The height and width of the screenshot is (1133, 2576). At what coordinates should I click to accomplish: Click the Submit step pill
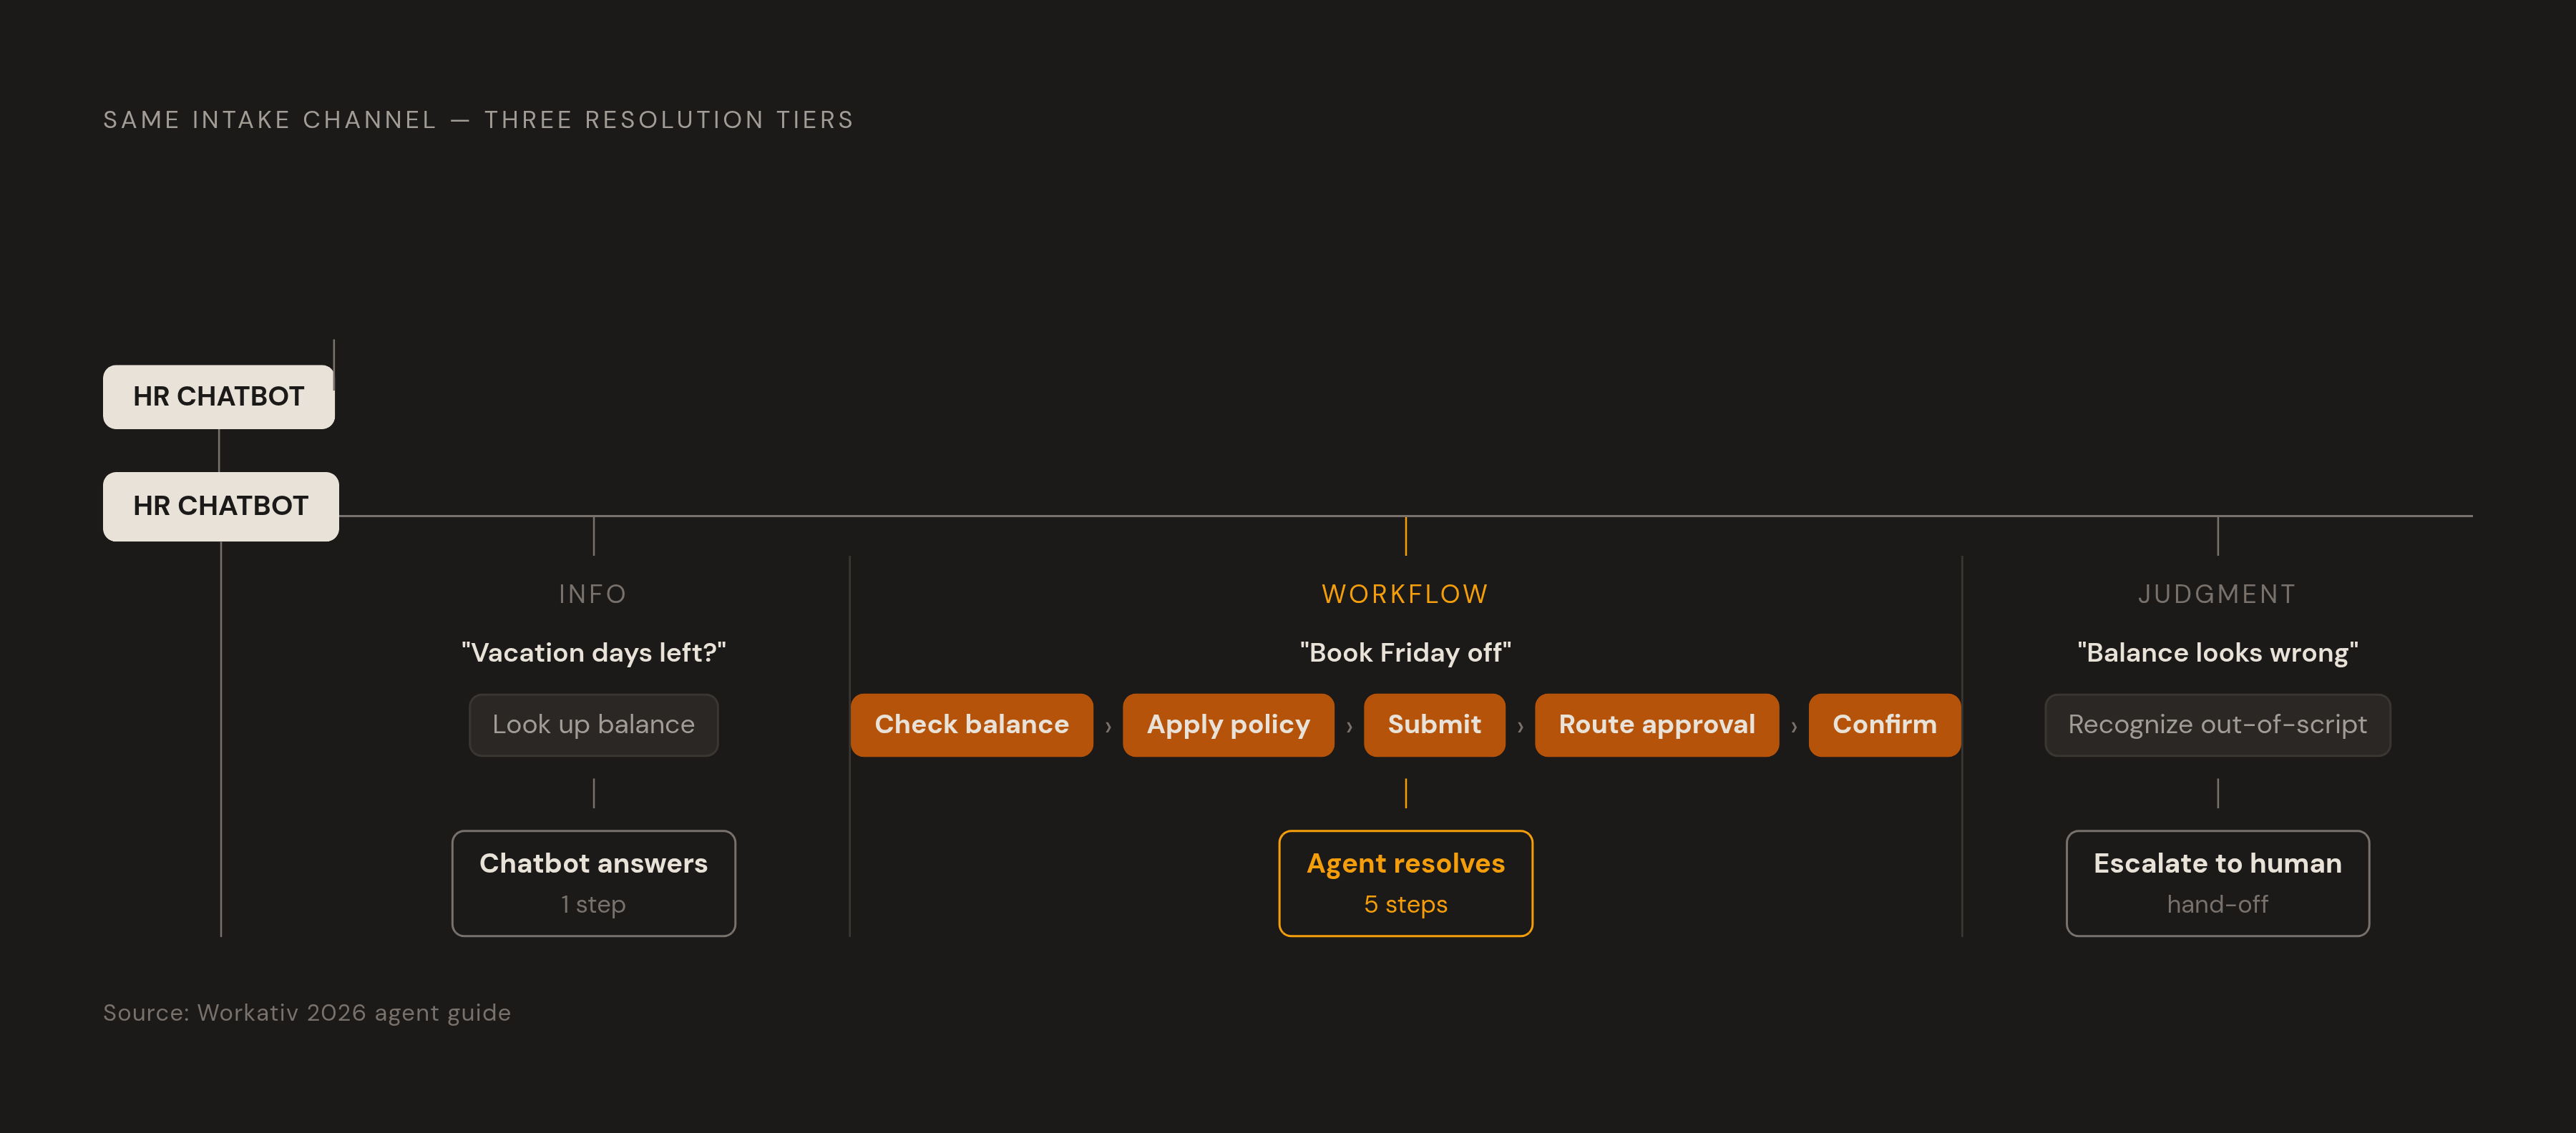1434,725
